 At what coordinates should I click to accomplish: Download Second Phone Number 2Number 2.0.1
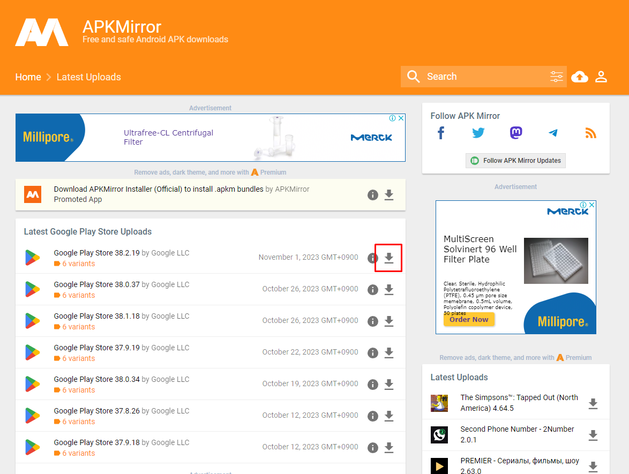click(593, 435)
